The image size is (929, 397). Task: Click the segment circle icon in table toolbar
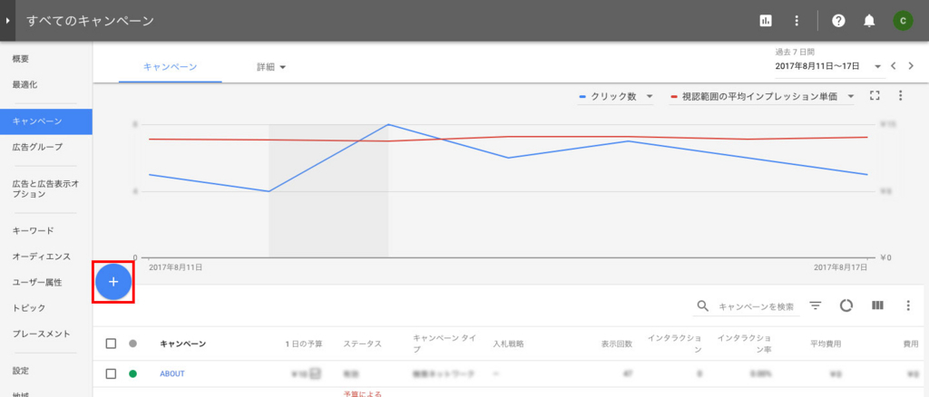[846, 305]
